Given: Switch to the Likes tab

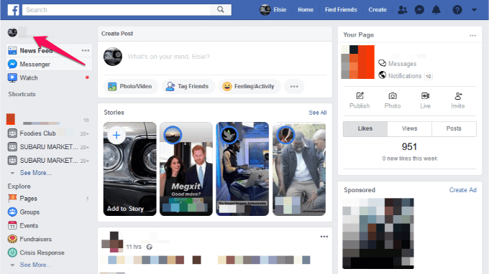Looking at the screenshot, I should point(365,128).
